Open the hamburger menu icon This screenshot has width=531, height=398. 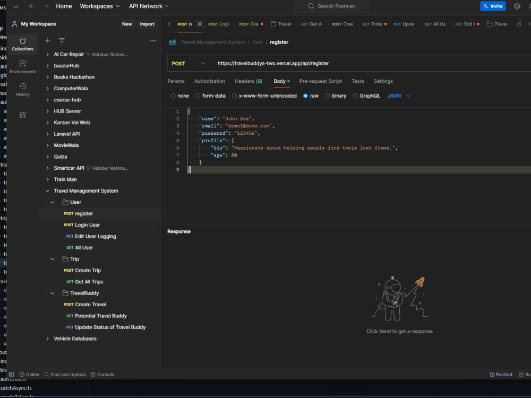click(x=15, y=6)
